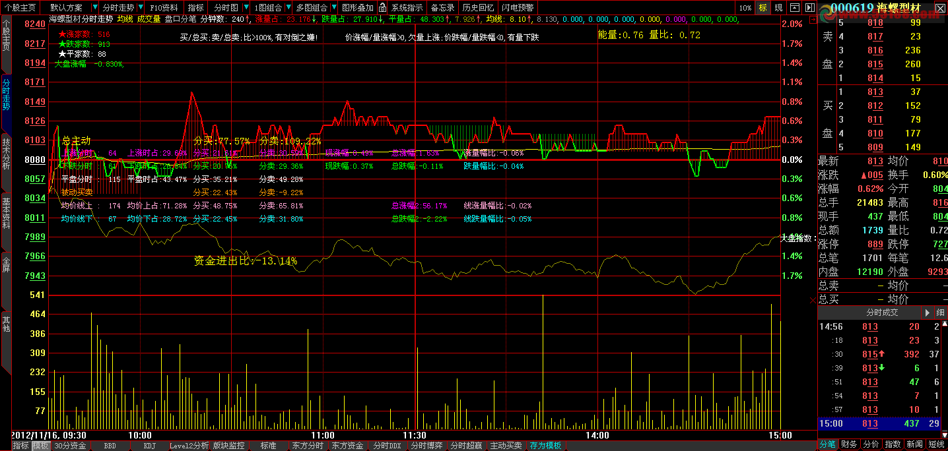Image resolution: width=948 pixels, height=451 pixels.
Task: Switch to the KDJ indicator tab
Action: coord(150,446)
